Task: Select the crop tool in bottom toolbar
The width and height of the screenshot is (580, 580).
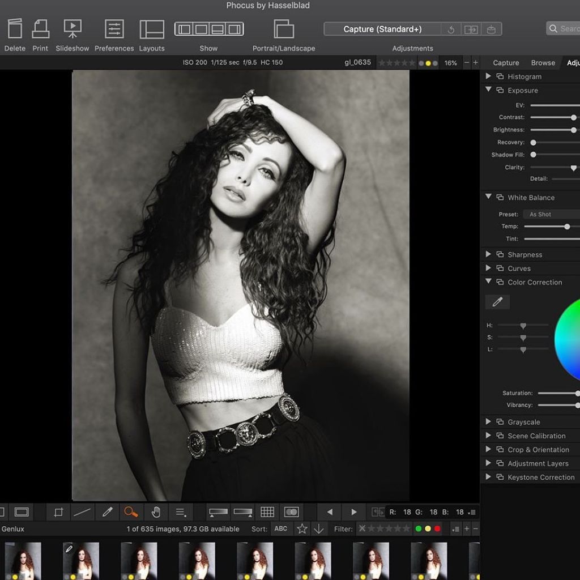Action: tap(58, 512)
